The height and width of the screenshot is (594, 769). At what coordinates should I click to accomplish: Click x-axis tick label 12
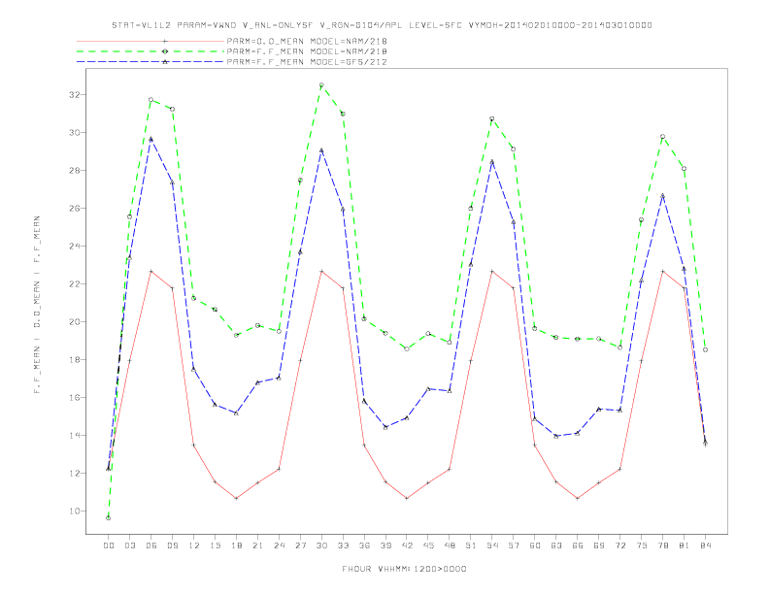pyautogui.click(x=194, y=545)
